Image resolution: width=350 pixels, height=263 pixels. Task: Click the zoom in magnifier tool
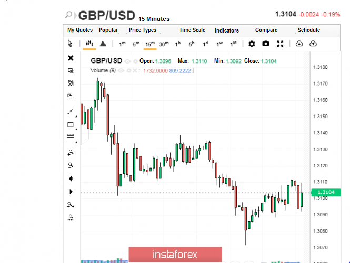71,153
